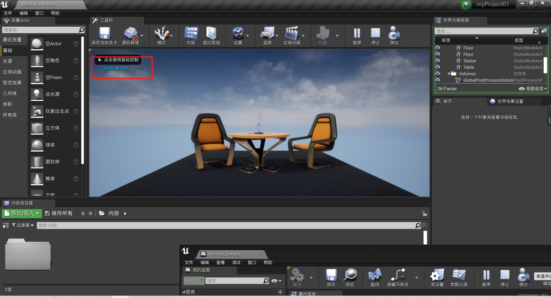
Task: Click 浏览 browse magnifier icon in blueprint window
Action: click(350, 275)
